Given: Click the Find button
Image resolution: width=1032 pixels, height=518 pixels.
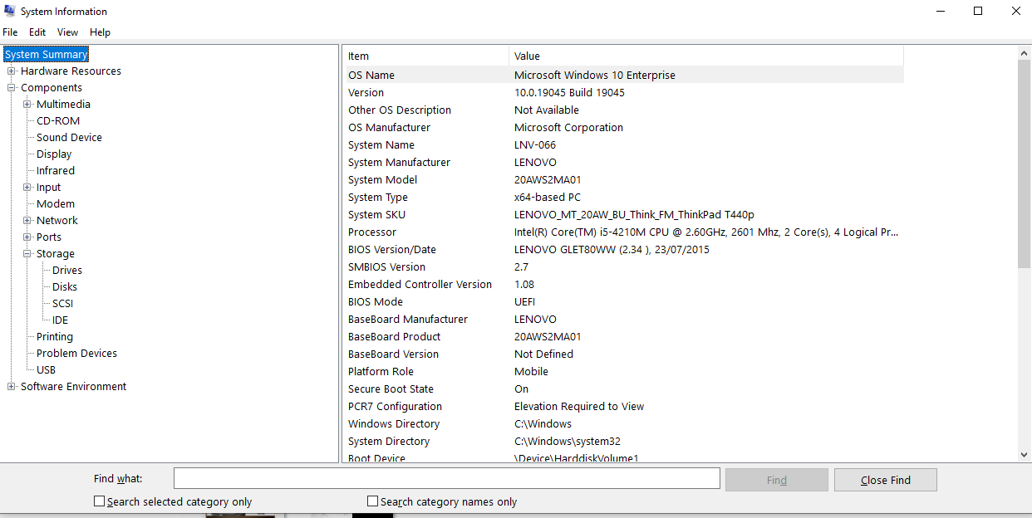Looking at the screenshot, I should pyautogui.click(x=777, y=480).
